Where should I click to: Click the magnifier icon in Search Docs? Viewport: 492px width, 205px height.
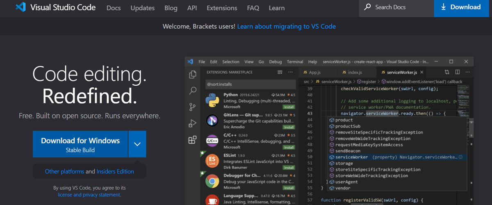[367, 7]
